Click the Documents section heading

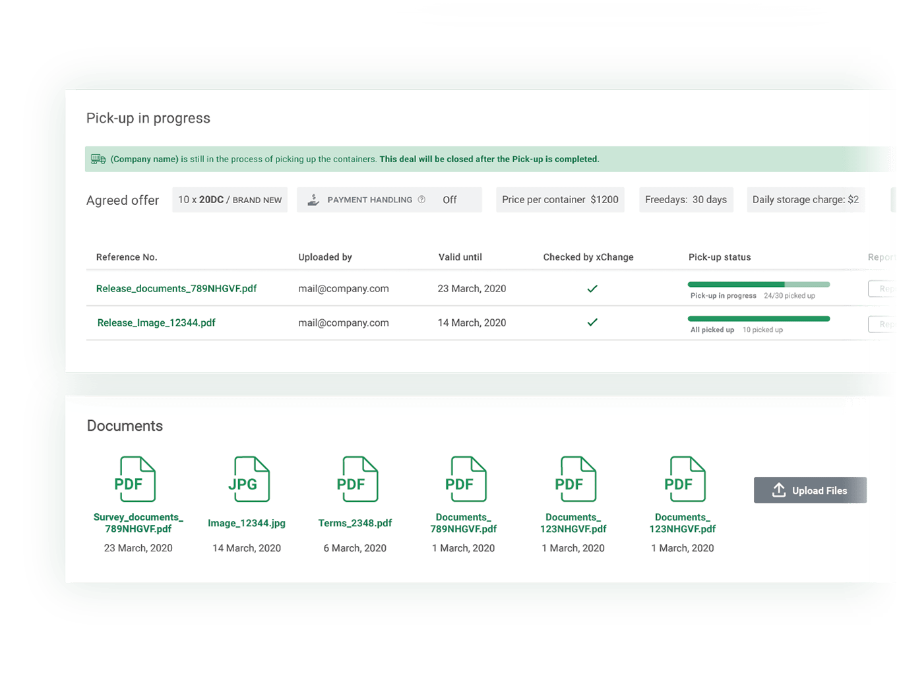(x=125, y=426)
